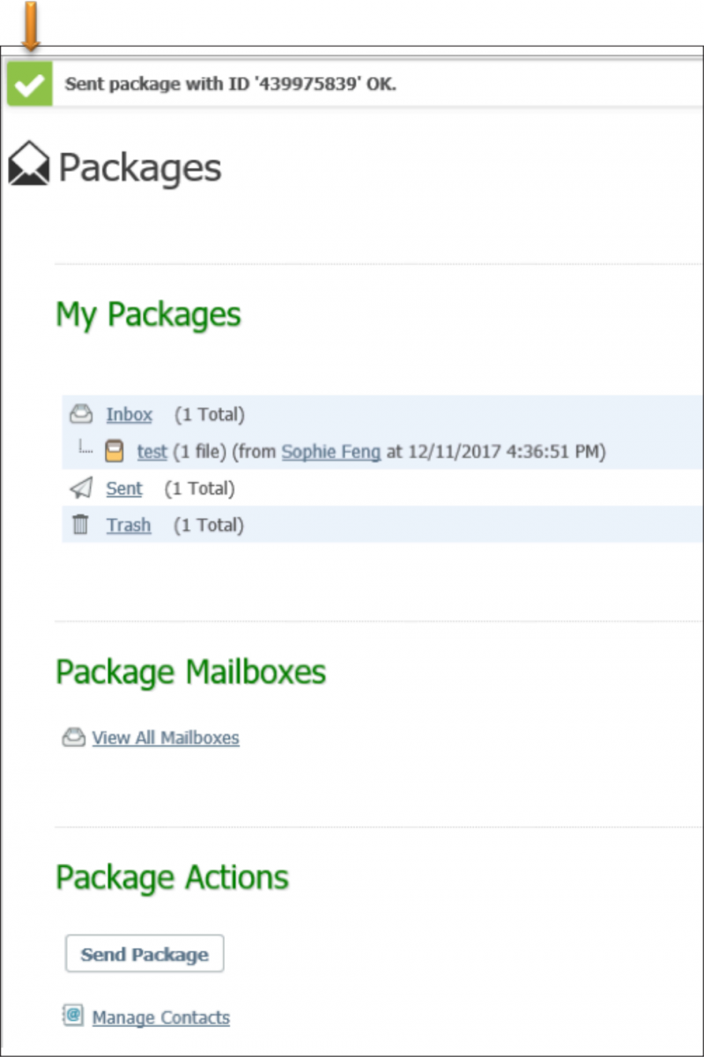Select the View All Mailboxes link
This screenshot has width=704, height=1057.
click(x=166, y=737)
